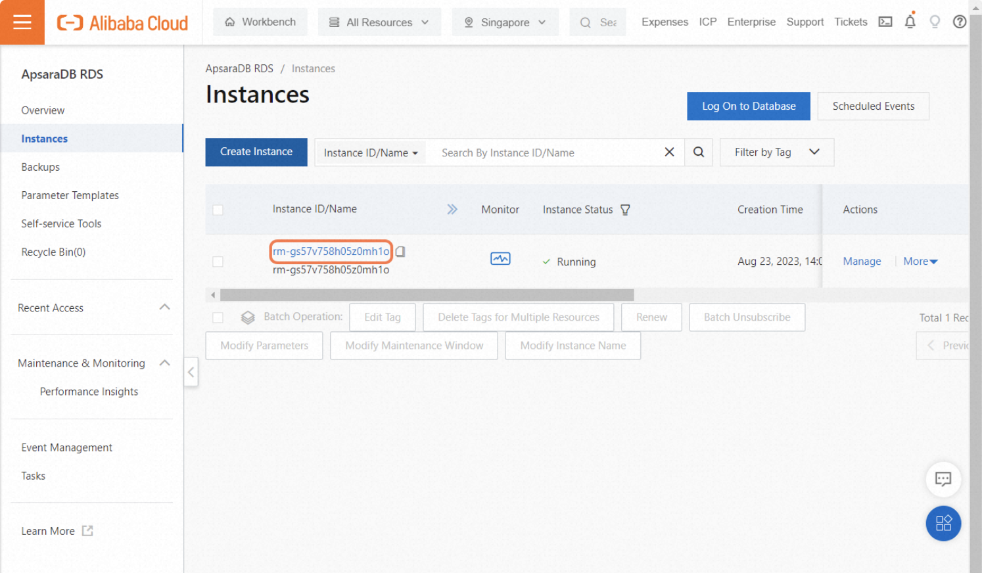
Task: Select Instances in the sidebar
Action: point(45,139)
